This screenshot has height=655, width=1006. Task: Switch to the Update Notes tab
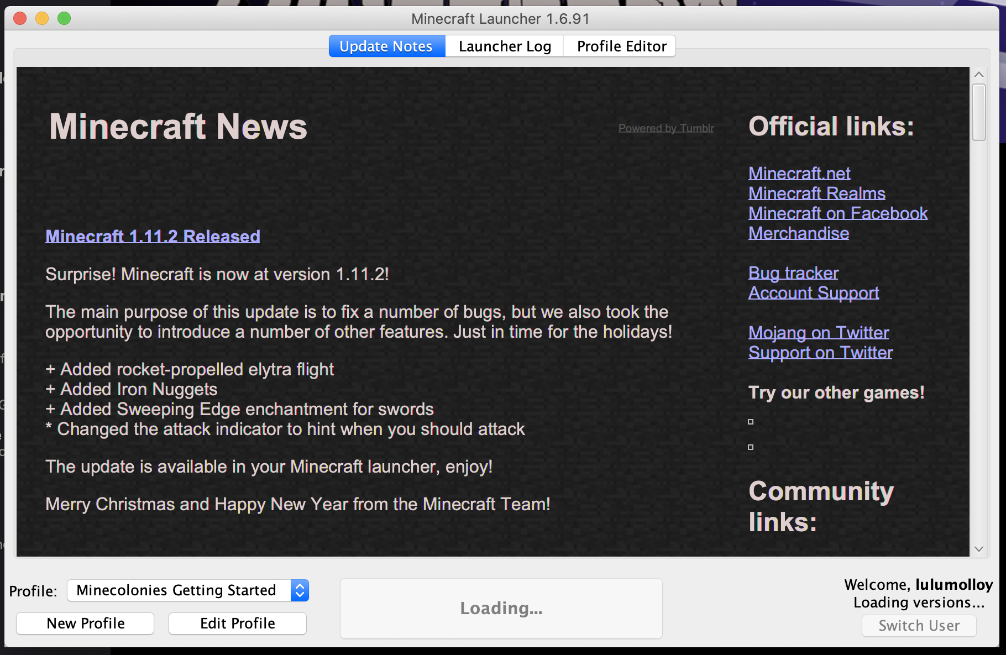(386, 46)
